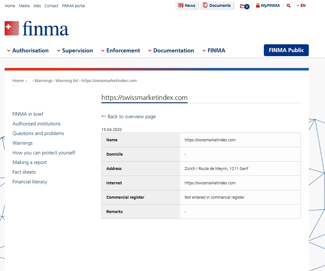Viewport: 325px width, 271px height.
Task: Open the FINMA main menu item
Action: point(214,51)
